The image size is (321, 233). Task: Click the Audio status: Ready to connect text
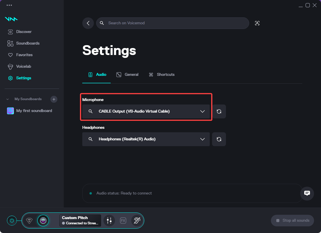point(124,193)
